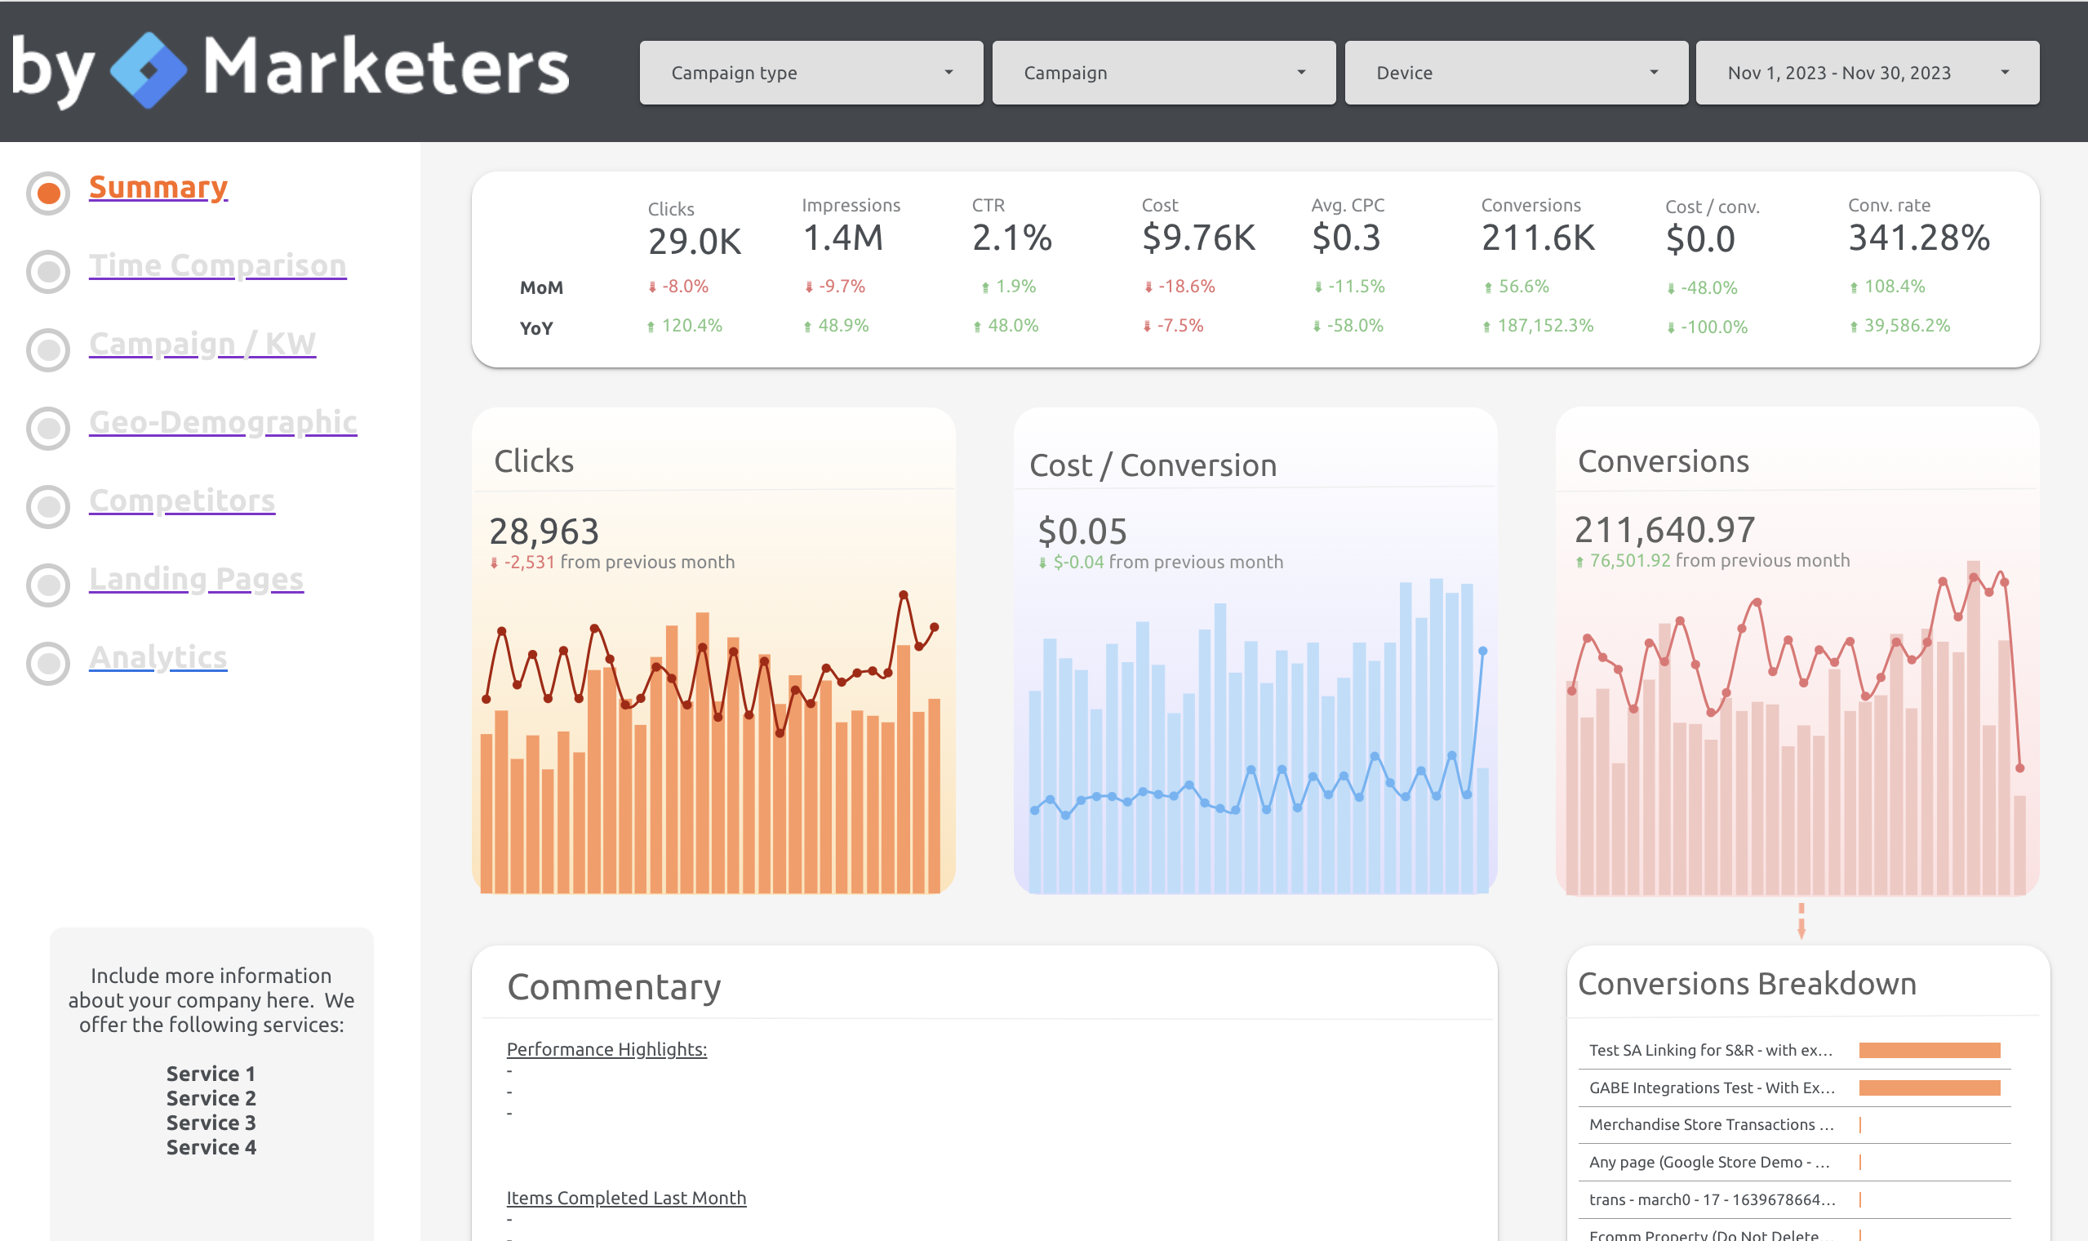Click the Test SA Linking orange bar
This screenshot has width=2088, height=1241.
(1930, 1051)
